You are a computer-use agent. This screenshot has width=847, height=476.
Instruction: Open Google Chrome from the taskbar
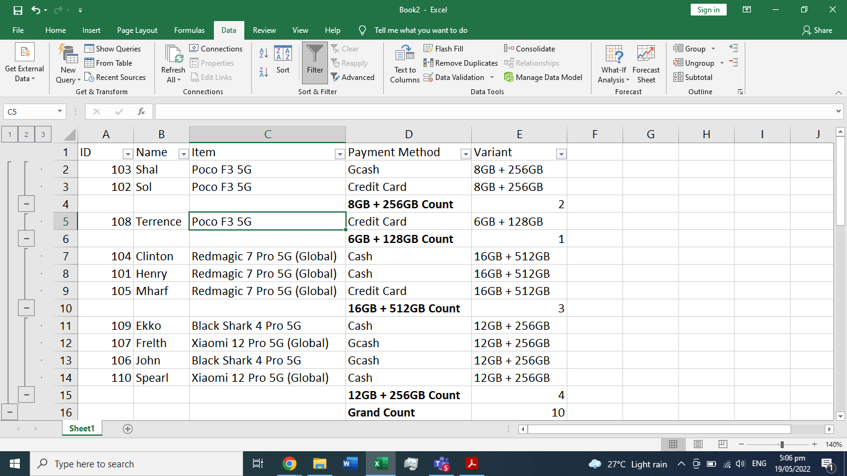(289, 464)
